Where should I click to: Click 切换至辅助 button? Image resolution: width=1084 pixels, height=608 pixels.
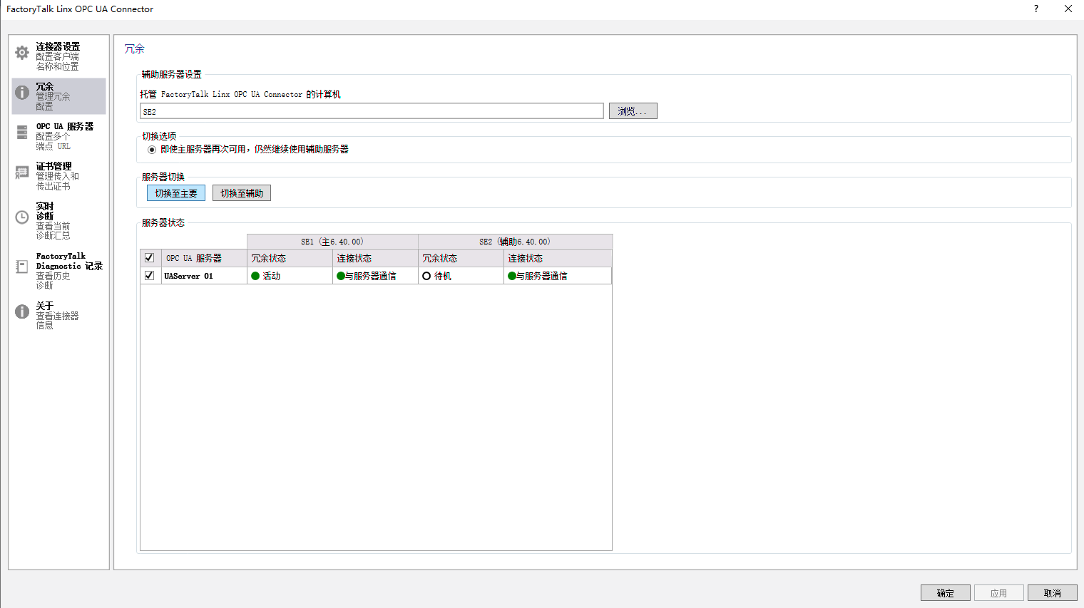[x=242, y=193]
